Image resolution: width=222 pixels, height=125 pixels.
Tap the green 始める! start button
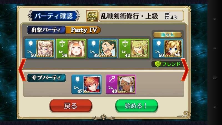(137, 106)
